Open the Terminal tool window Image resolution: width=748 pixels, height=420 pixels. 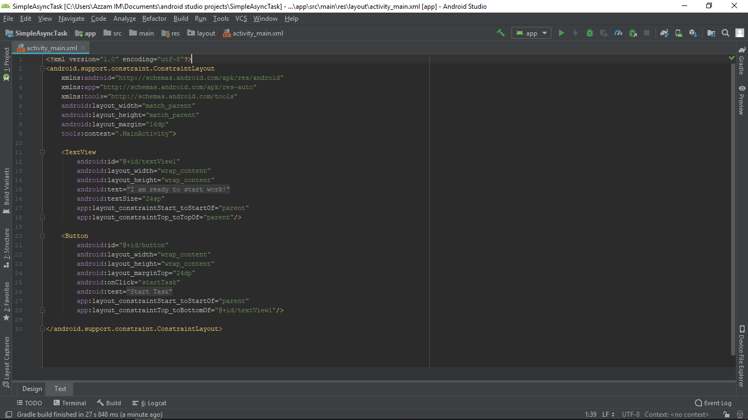pyautogui.click(x=69, y=403)
